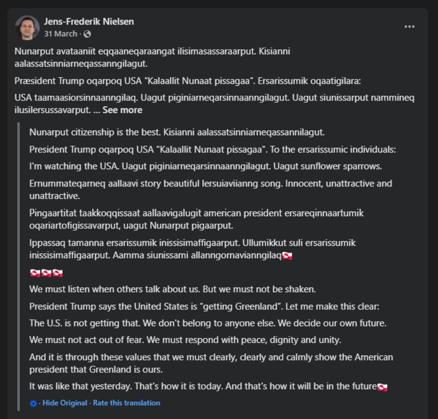
Task: Open the three-dot post options menu
Action: [410, 26]
